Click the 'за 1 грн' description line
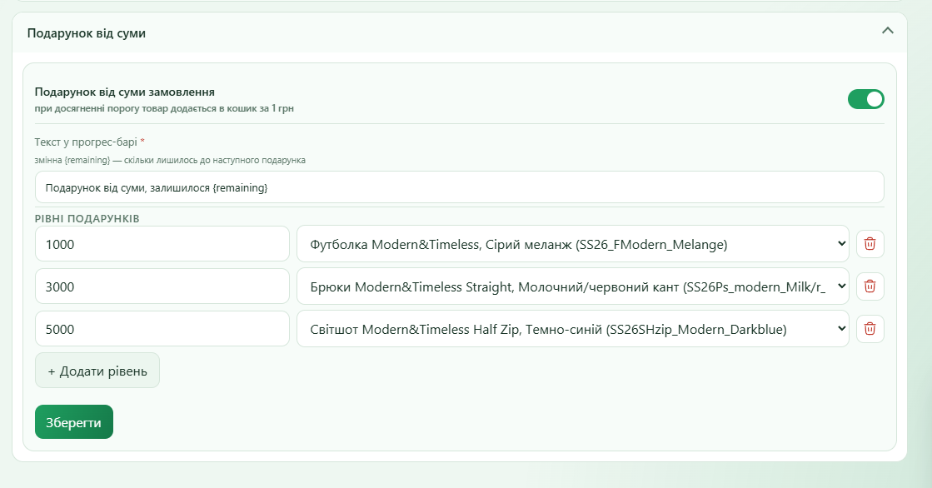 (x=164, y=109)
